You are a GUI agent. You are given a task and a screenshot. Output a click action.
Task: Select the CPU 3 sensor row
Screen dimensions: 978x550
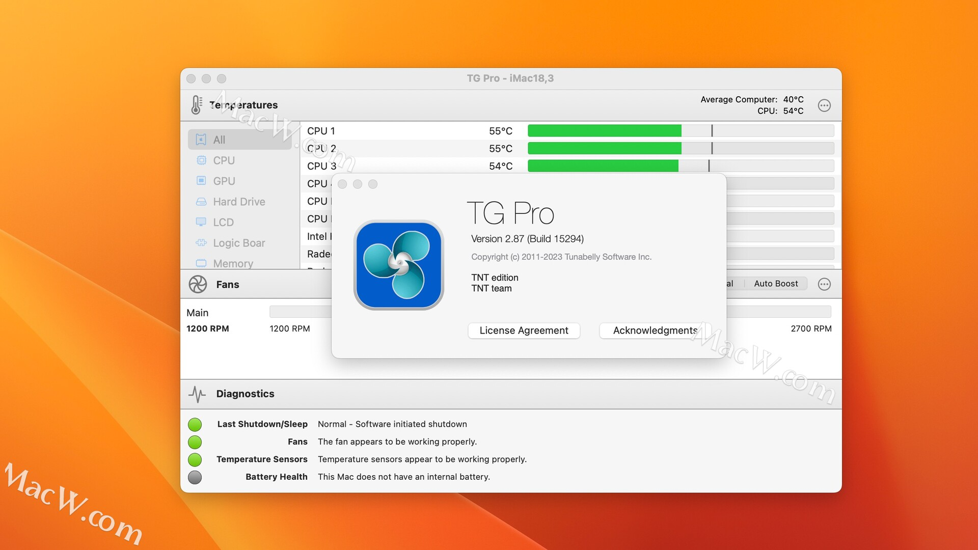(x=570, y=166)
